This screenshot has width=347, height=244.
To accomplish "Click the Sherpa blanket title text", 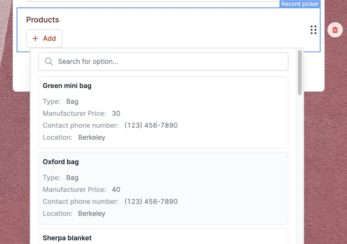I will pyautogui.click(x=67, y=238).
